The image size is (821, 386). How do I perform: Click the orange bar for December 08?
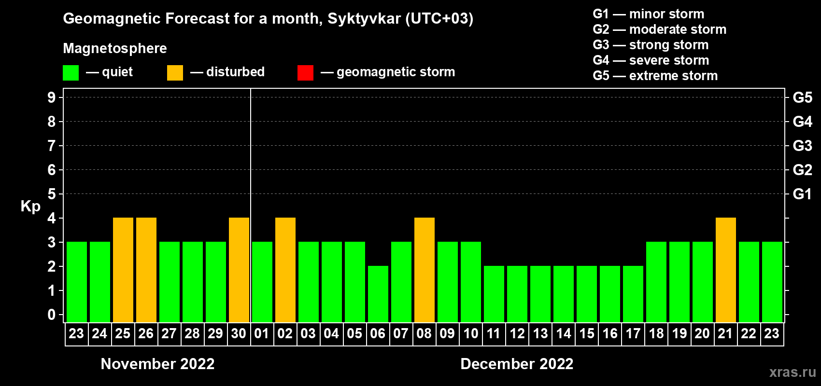pos(425,270)
